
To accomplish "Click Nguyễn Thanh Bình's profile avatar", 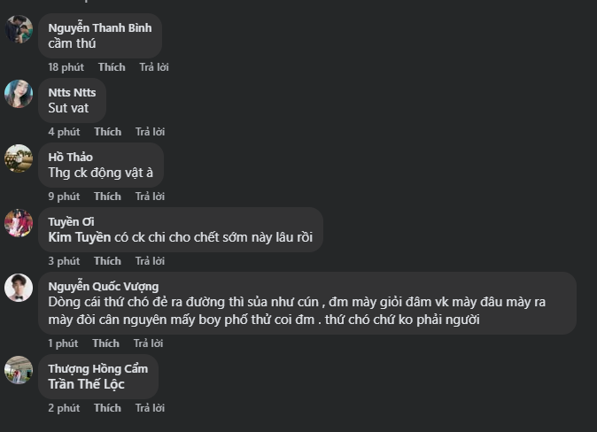I will tap(19, 29).
